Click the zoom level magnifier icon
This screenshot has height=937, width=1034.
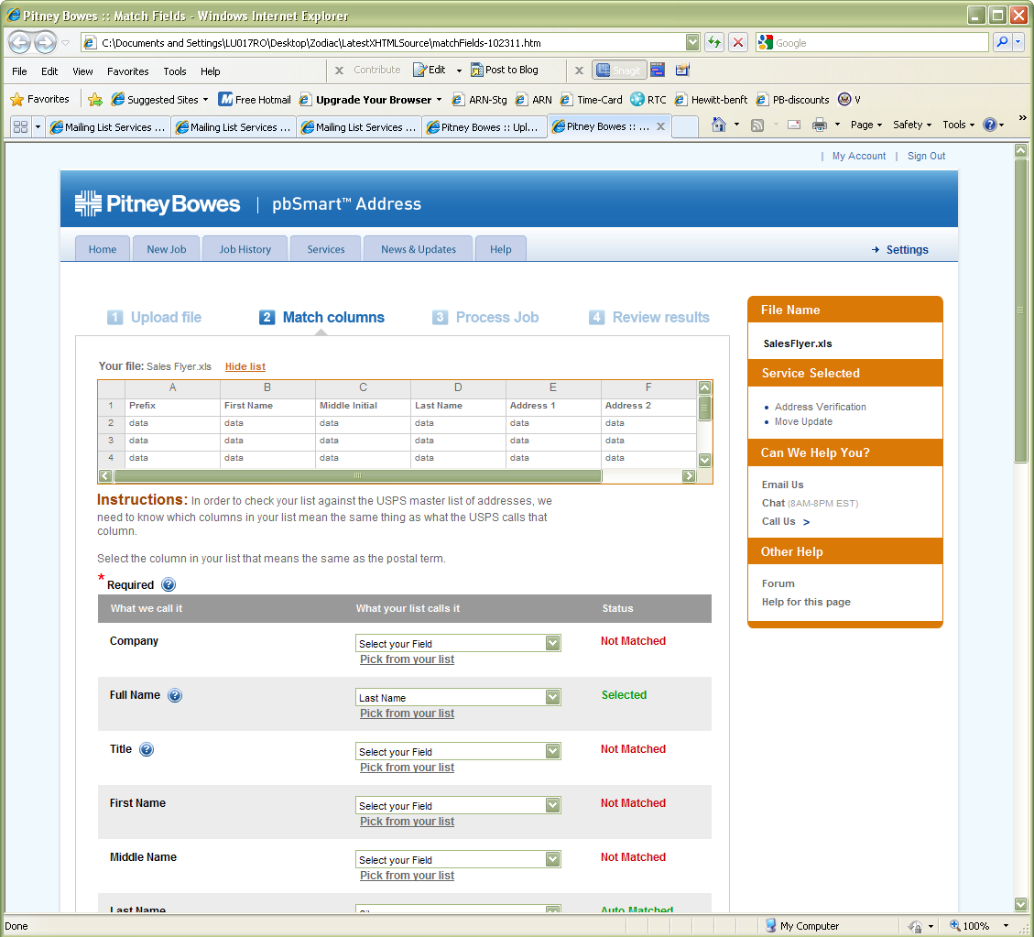pos(954,926)
